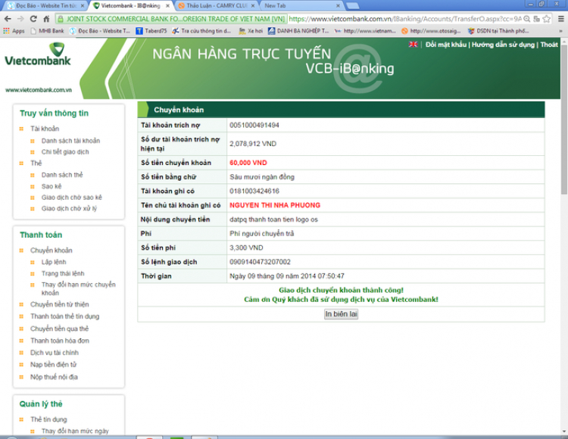The height and width of the screenshot is (439, 568).
Task: Click the page vertical scrollbar thumb
Action: click(x=564, y=120)
